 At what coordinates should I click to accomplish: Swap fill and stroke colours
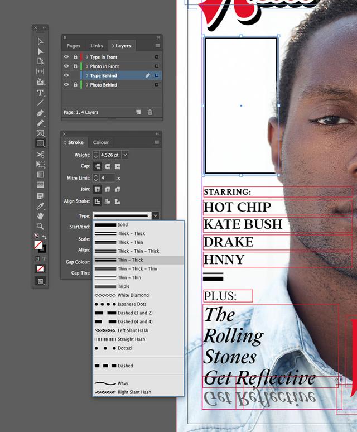coord(44,237)
